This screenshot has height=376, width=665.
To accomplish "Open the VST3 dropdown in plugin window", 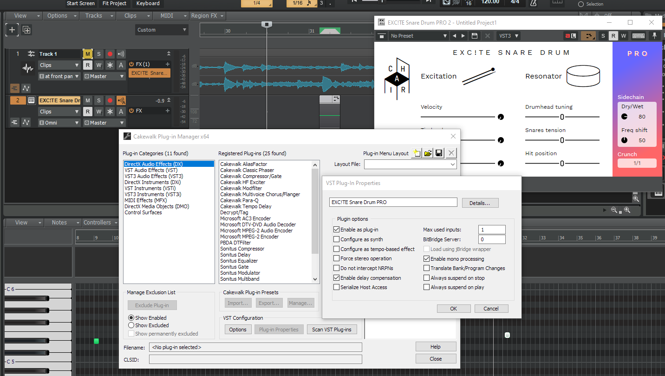I will click(508, 36).
